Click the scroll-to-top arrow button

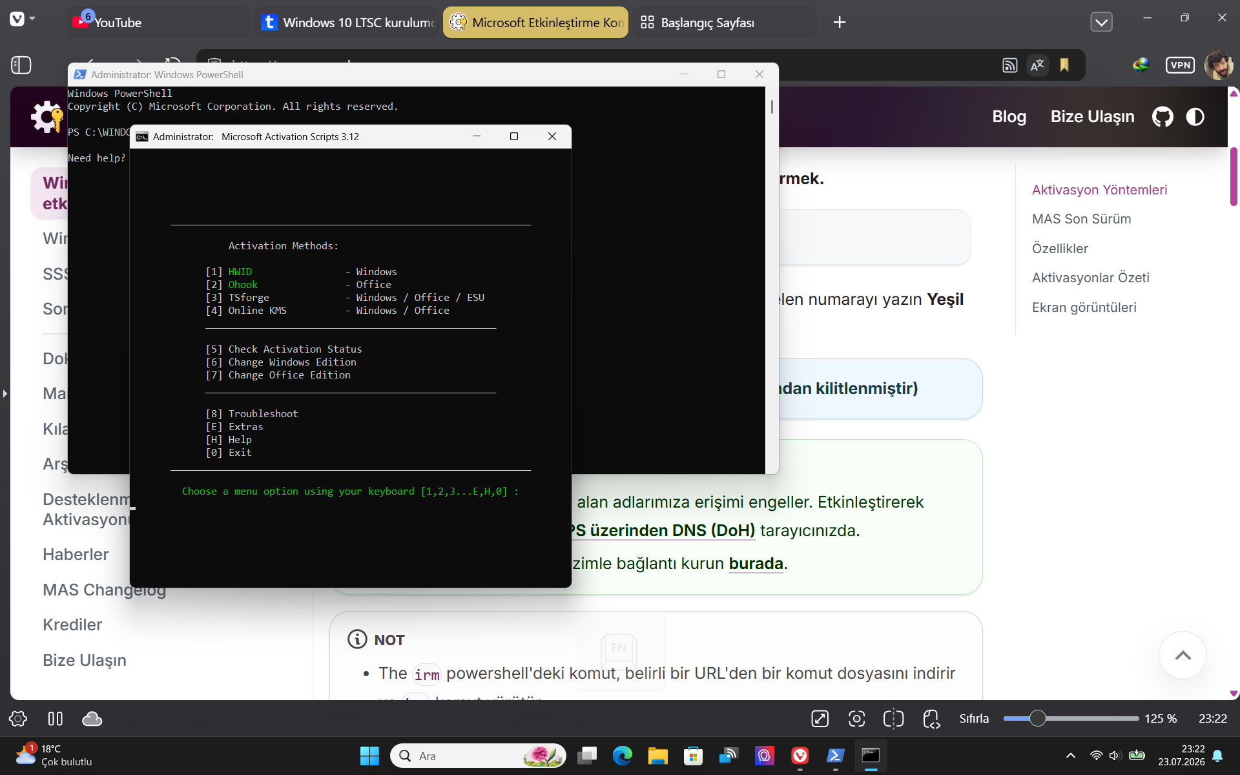[1183, 655]
